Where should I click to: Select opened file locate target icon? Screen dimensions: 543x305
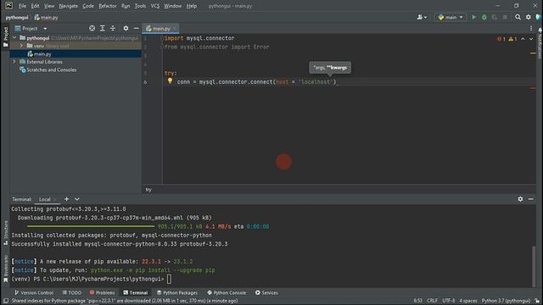point(92,28)
